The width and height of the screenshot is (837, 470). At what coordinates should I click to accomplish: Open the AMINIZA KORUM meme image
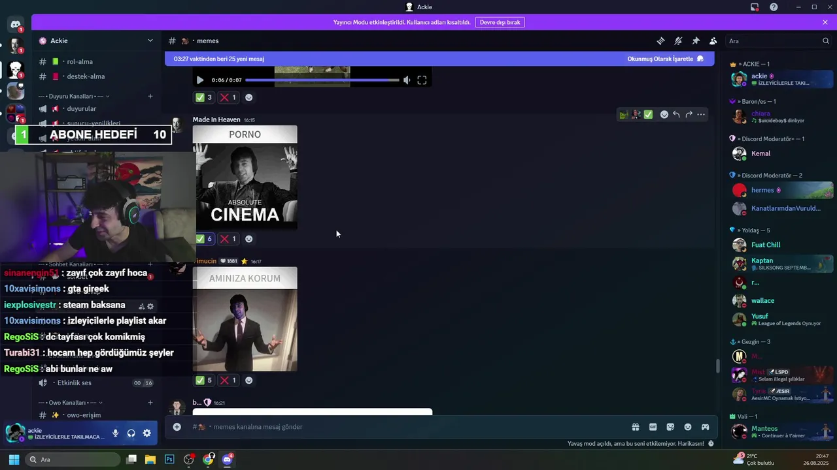coord(245,319)
